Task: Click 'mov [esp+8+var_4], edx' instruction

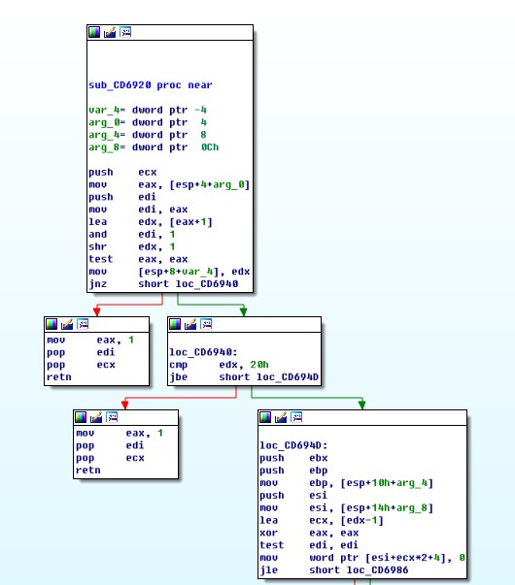Action: pyautogui.click(x=169, y=272)
